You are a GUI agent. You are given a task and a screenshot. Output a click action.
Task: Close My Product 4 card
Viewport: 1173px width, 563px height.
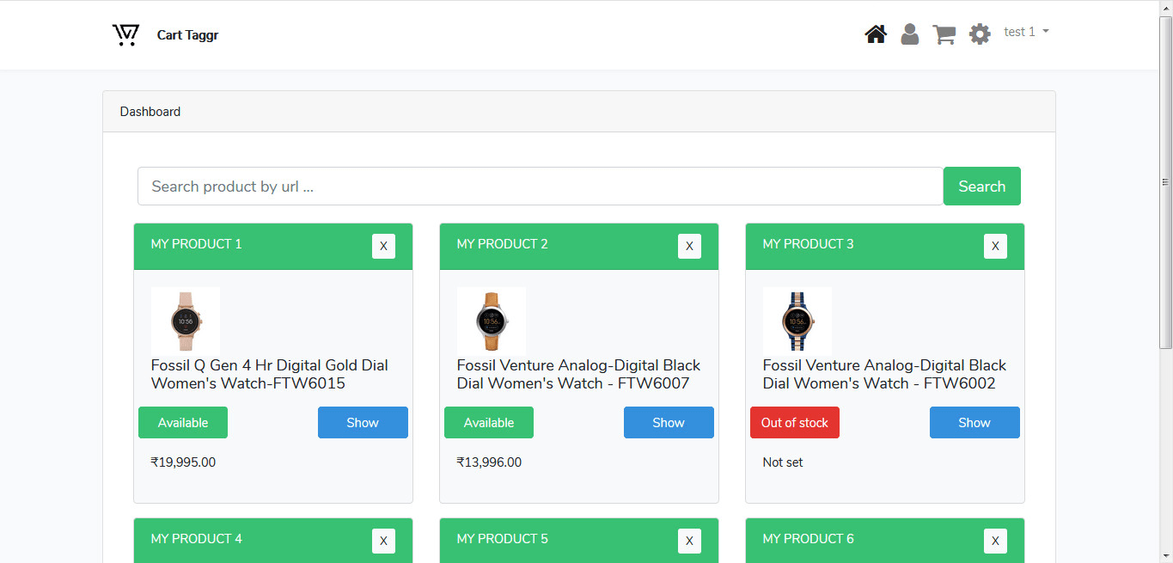coord(383,541)
